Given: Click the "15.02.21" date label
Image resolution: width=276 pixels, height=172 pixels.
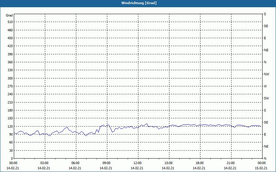Looking at the screenshot, I should point(261,168).
